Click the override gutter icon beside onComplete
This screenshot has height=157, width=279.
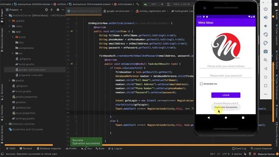pyautogui.click(x=72, y=64)
